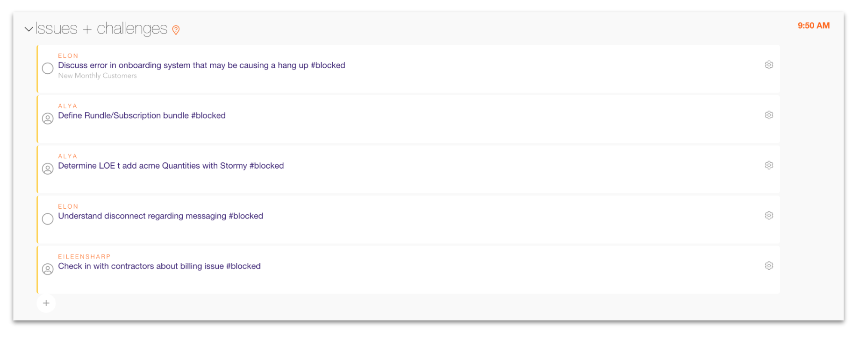Click assignee avatar on contractors billing item
The width and height of the screenshot is (860, 338).
(48, 269)
